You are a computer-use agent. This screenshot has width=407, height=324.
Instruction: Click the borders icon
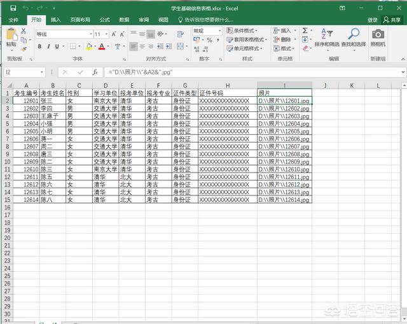click(x=73, y=46)
